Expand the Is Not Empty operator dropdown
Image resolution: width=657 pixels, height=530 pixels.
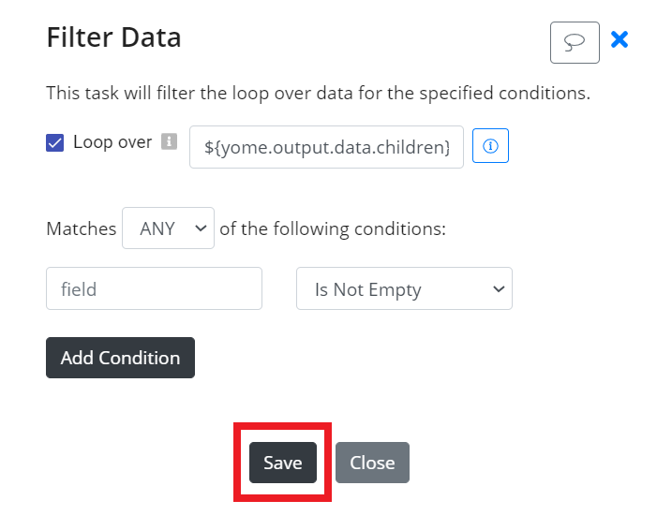tap(404, 288)
